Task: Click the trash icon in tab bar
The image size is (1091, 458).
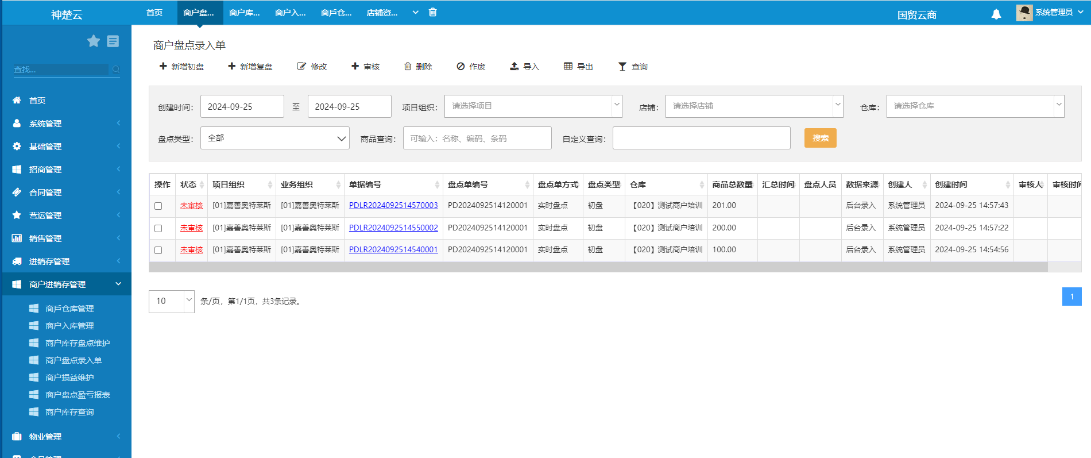Action: (433, 12)
